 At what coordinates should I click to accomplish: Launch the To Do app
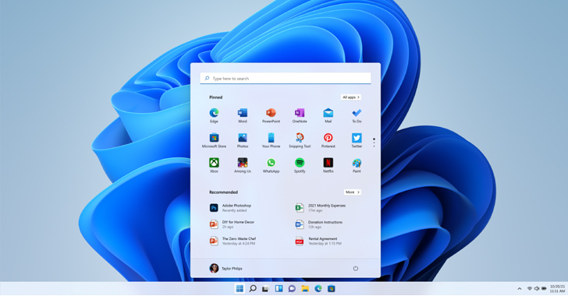[357, 115]
